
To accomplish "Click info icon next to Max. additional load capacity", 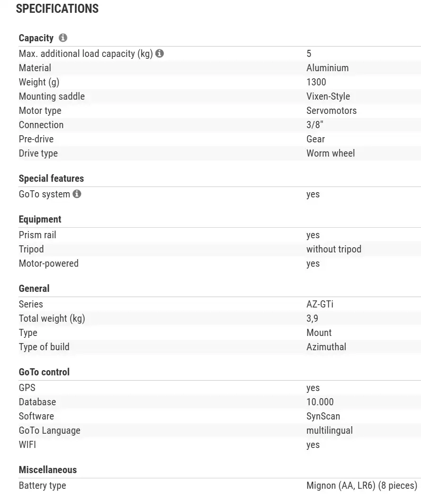I will click(160, 54).
